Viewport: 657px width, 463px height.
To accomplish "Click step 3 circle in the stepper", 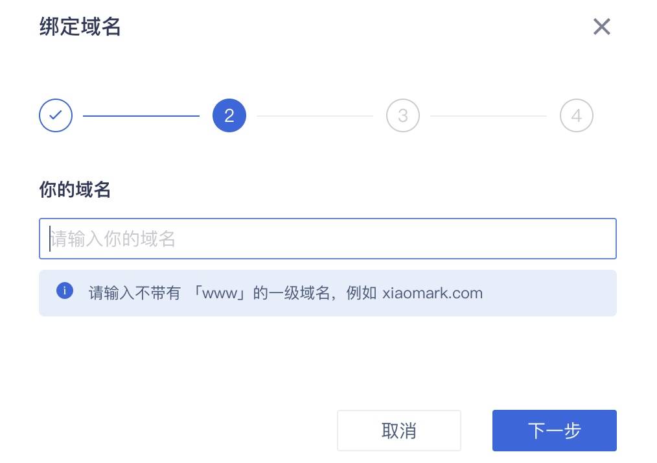I will pos(402,115).
